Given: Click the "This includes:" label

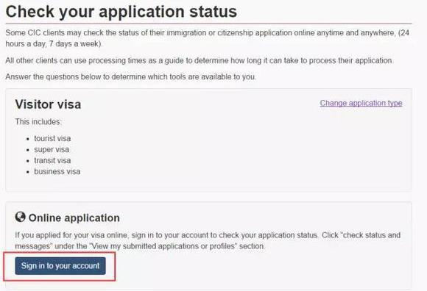Looking at the screenshot, I should pyautogui.click(x=38, y=122).
